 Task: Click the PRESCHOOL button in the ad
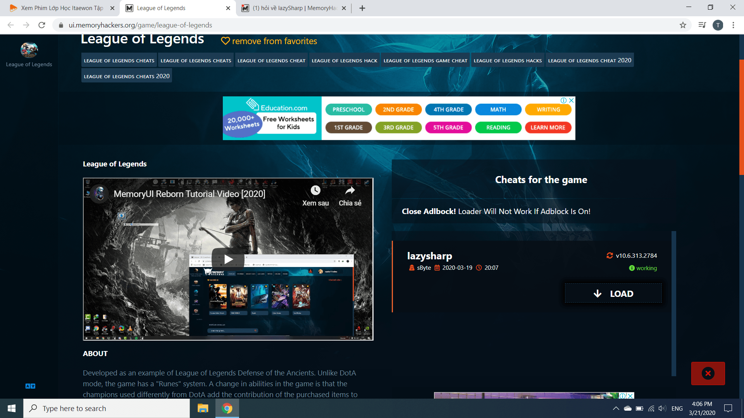pos(348,110)
